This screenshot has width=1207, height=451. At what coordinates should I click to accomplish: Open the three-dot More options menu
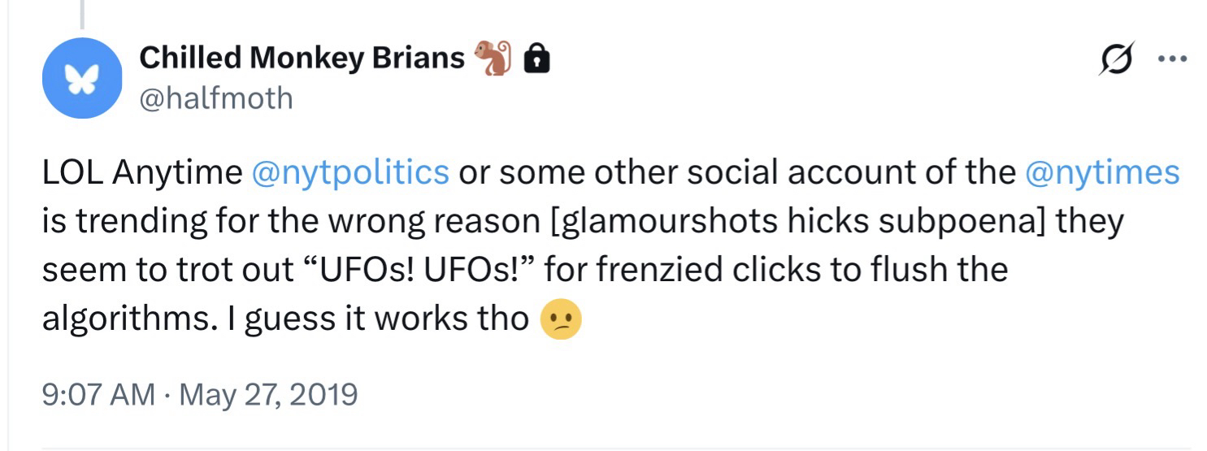[1171, 59]
